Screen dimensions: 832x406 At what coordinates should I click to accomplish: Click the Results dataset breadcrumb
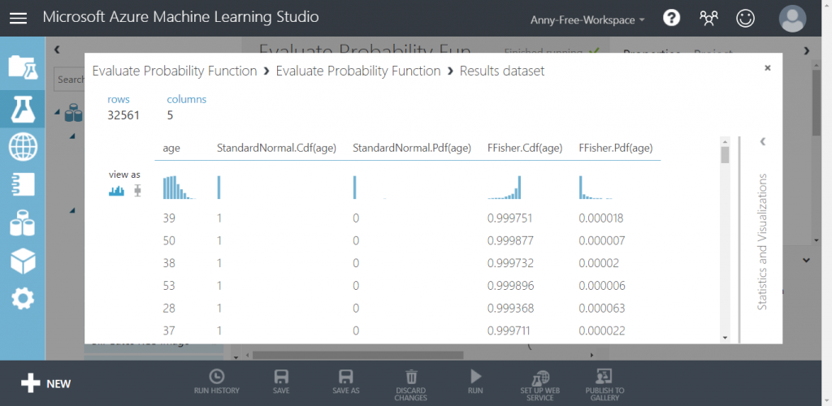[502, 71]
